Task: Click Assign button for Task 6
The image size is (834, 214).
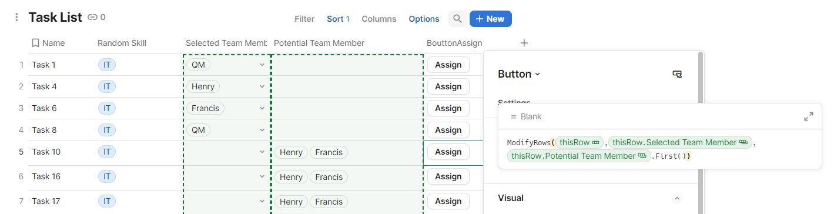Action: pyautogui.click(x=448, y=108)
